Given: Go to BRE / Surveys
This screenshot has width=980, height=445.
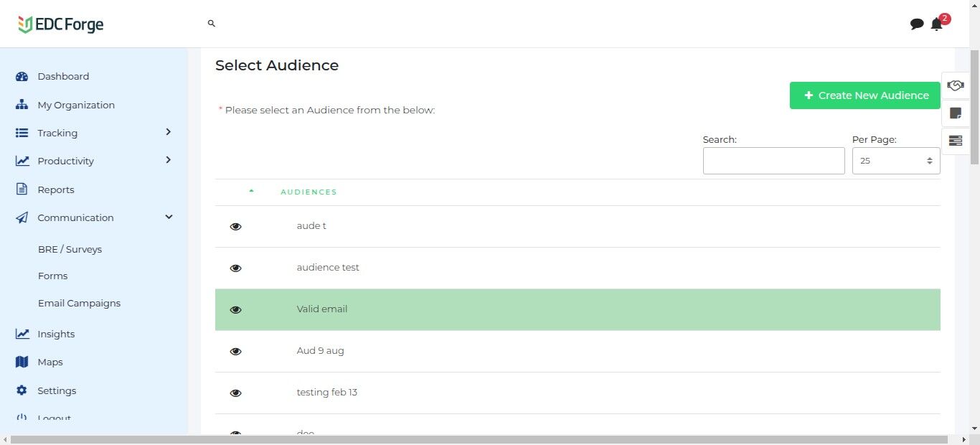Looking at the screenshot, I should point(70,249).
